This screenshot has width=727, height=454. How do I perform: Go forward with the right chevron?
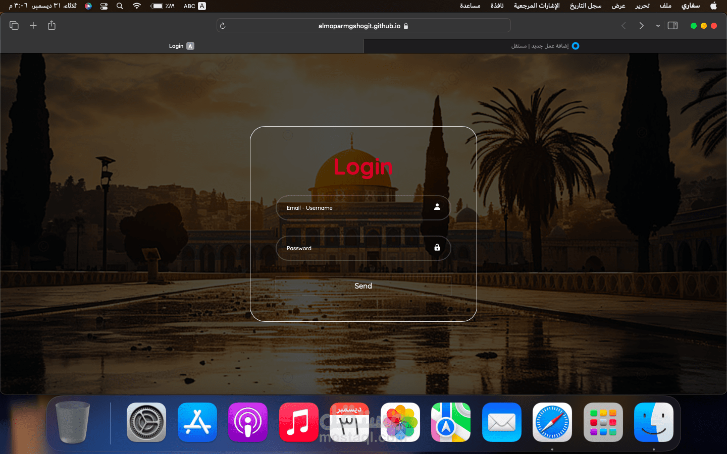coord(642,26)
